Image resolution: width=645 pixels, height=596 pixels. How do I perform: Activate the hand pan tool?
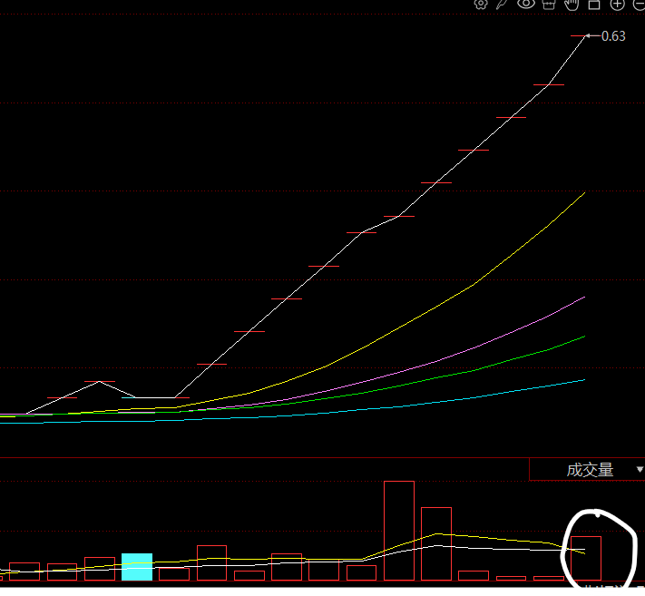(572, 5)
